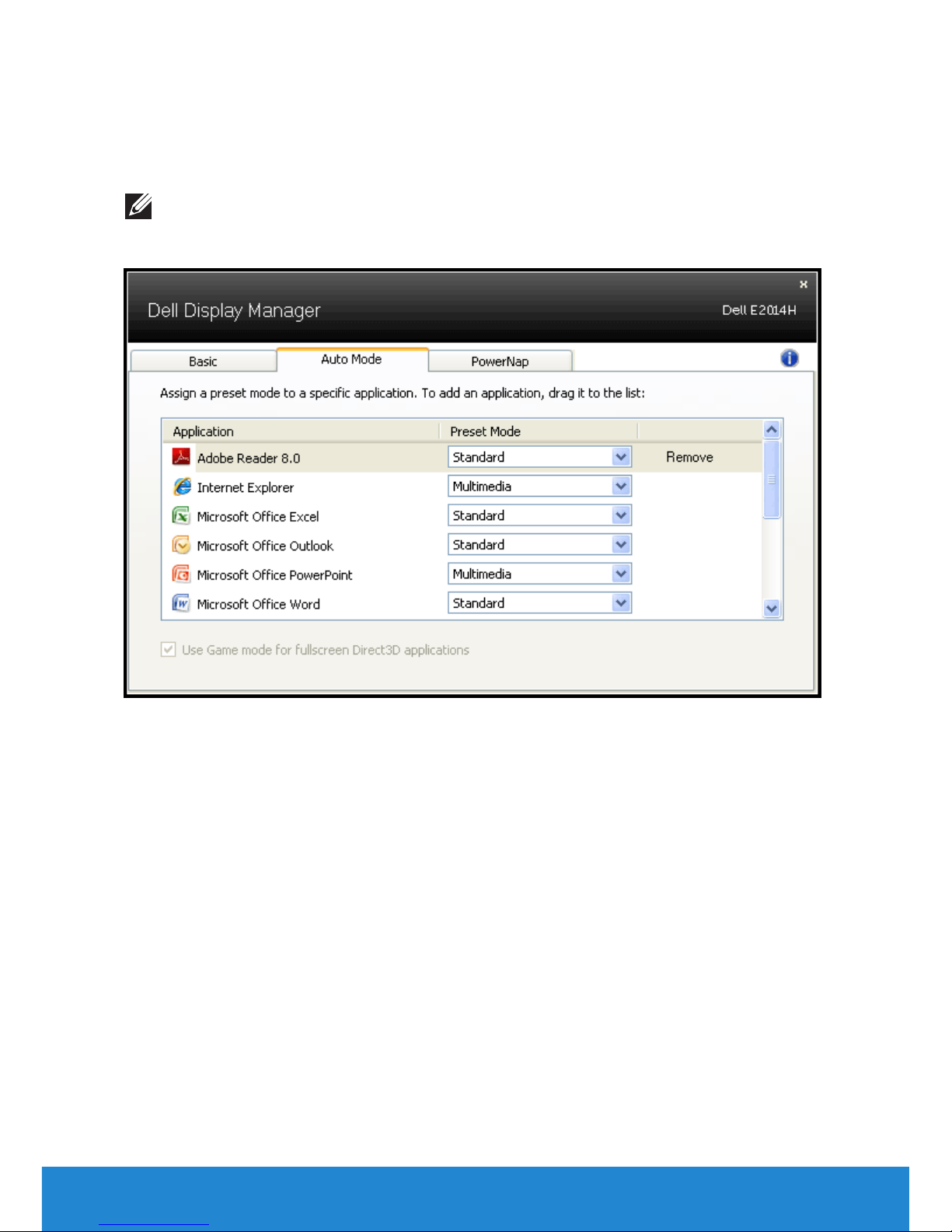Select the Microsoft Office Word icon
Image resolution: width=952 pixels, height=1232 pixels.
[x=181, y=604]
